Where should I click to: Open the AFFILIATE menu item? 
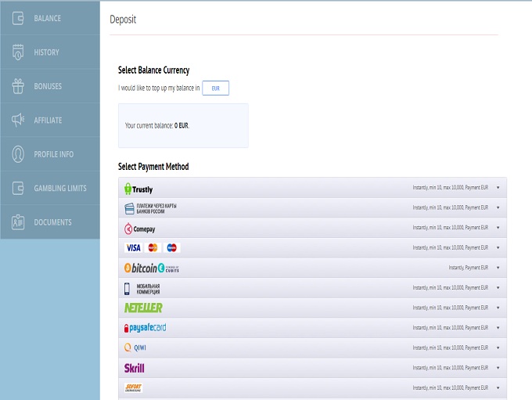[50, 121]
